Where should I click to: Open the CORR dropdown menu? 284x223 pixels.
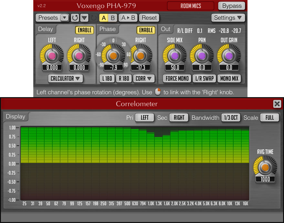click(x=144, y=78)
